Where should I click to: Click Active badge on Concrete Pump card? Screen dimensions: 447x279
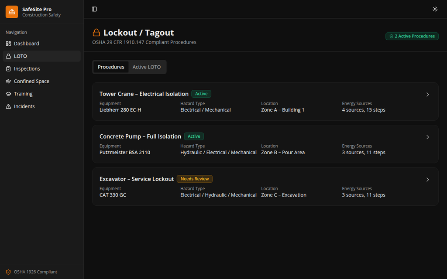click(x=194, y=136)
